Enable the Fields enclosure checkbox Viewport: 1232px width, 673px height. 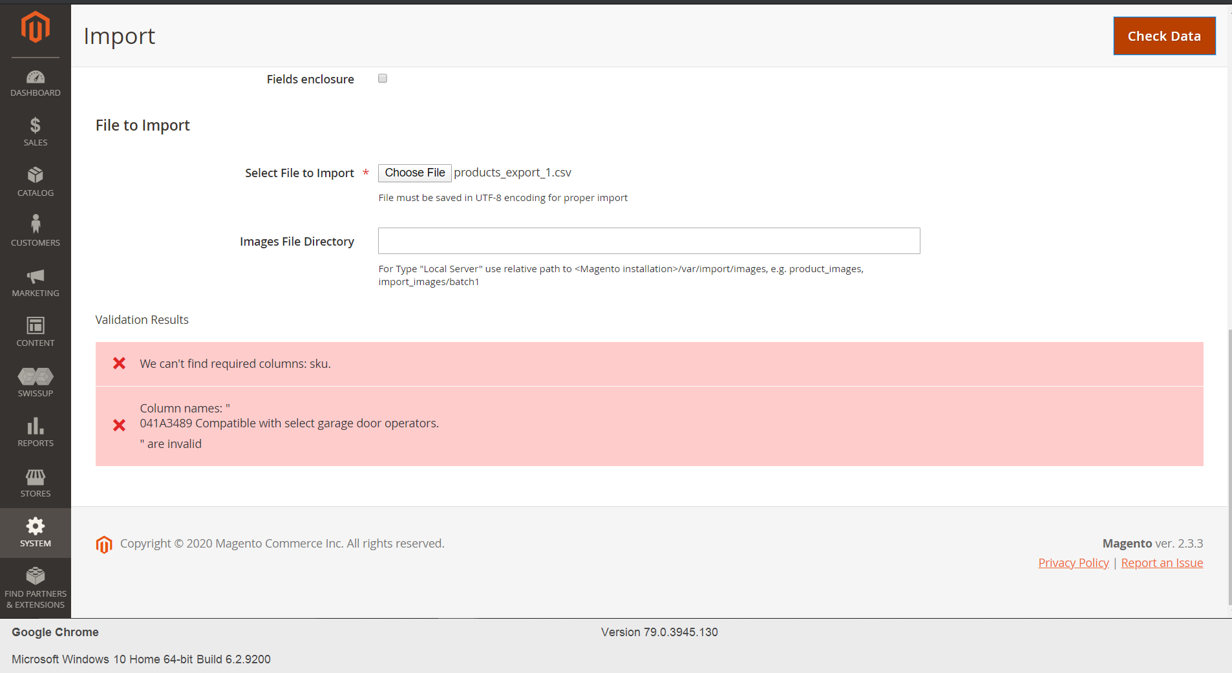382,78
